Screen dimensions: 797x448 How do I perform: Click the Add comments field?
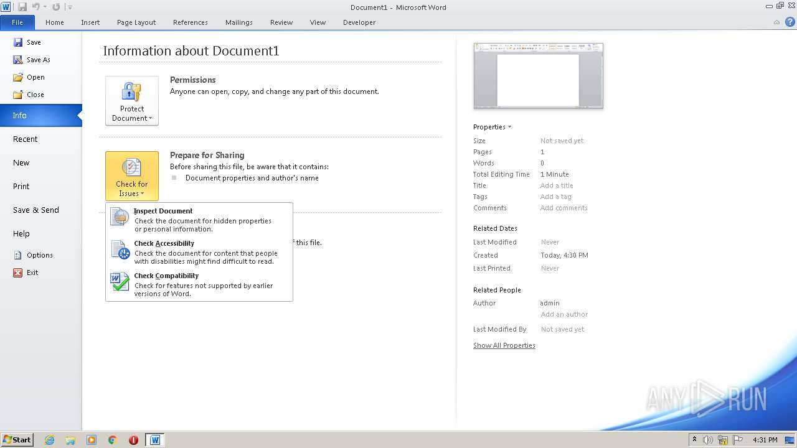tap(564, 208)
